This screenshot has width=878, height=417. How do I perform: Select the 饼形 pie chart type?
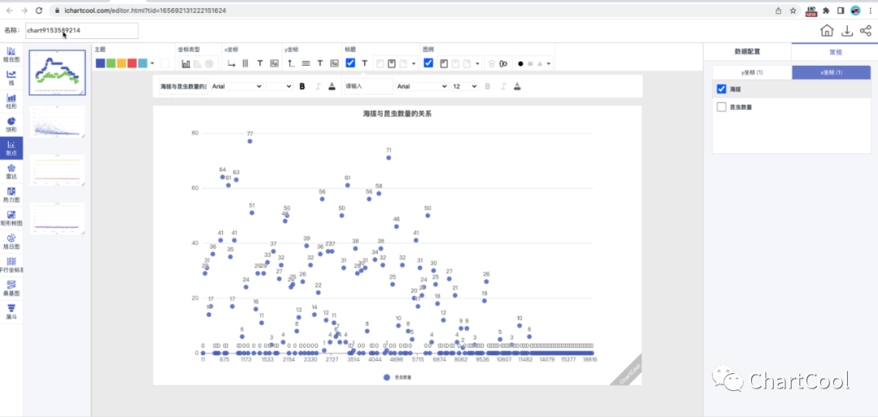(11, 124)
